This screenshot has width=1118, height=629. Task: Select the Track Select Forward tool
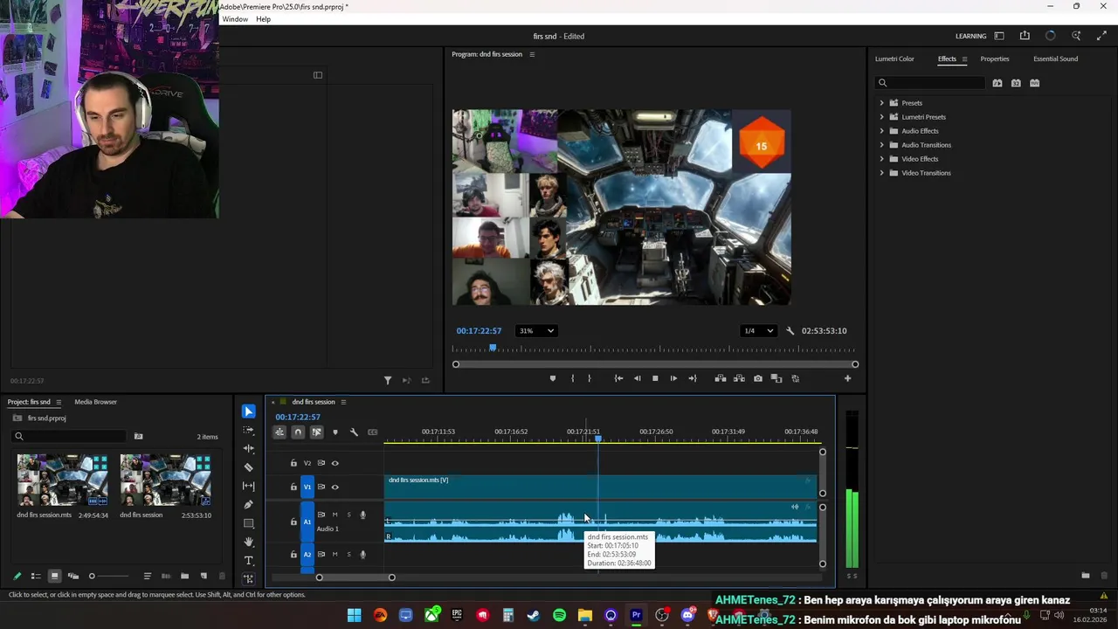click(249, 430)
